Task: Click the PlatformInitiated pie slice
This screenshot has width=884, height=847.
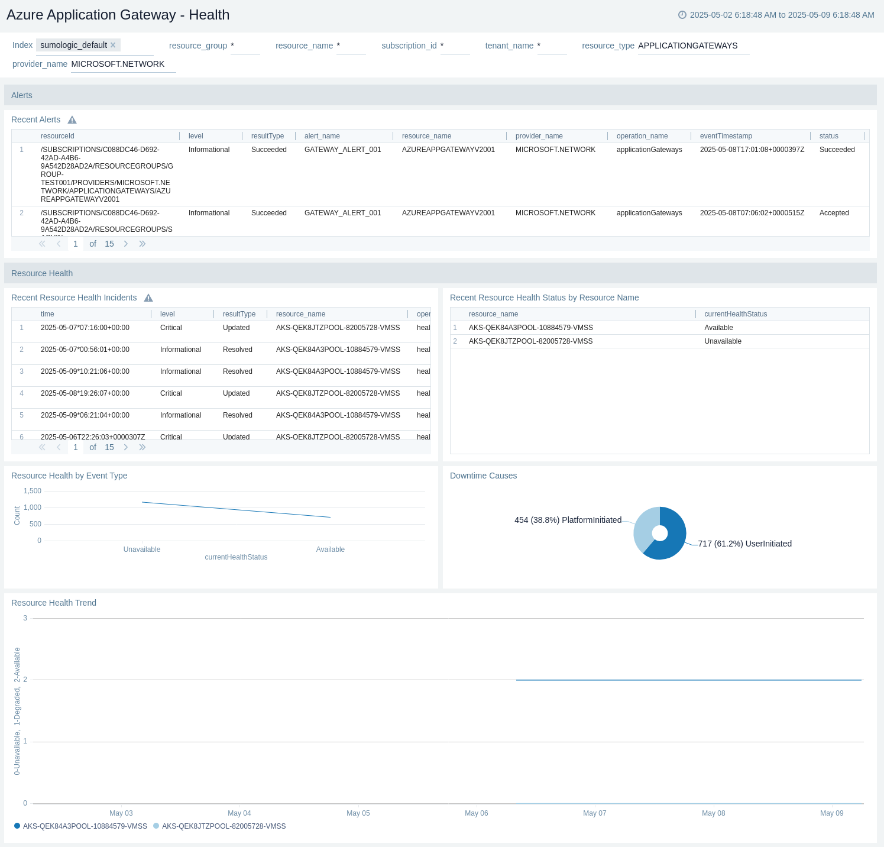Action: 644,526
